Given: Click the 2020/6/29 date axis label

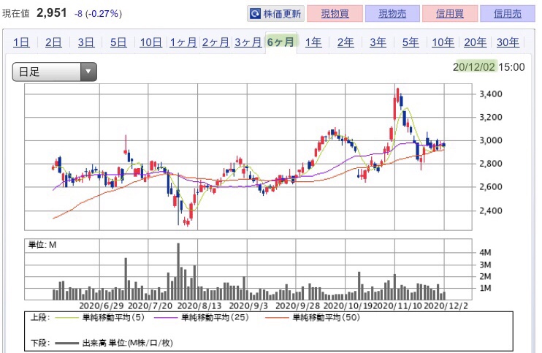Looking at the screenshot, I should pyautogui.click(x=102, y=306).
